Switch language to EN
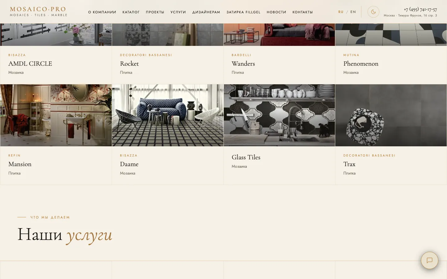The height and width of the screenshot is (279, 447). [x=353, y=12]
